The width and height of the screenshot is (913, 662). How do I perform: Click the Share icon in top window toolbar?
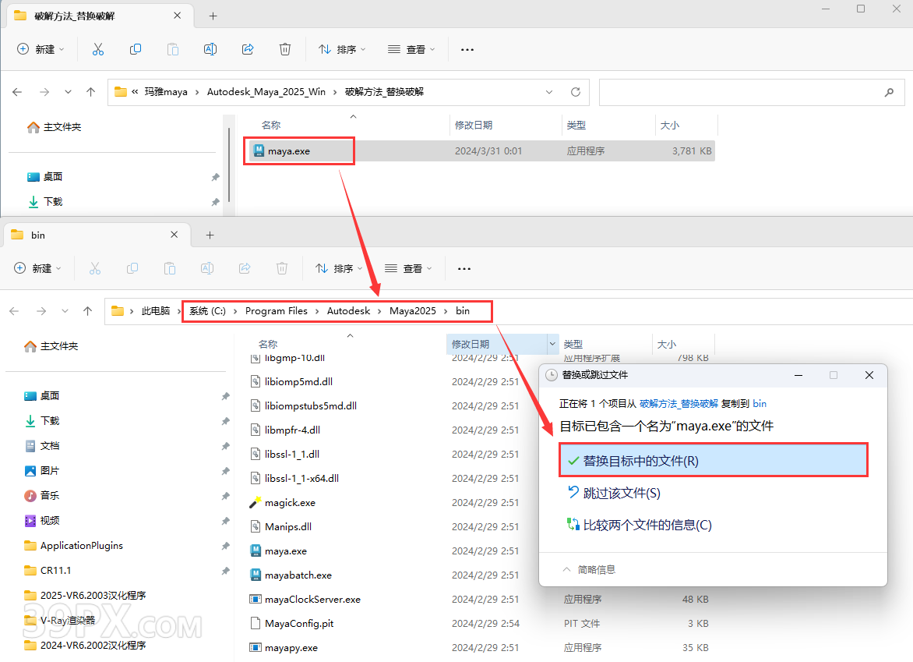point(248,50)
